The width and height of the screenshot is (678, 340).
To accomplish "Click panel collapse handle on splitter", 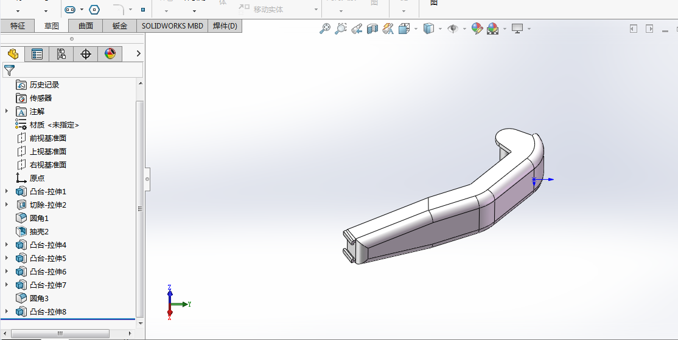I will coord(147,178).
